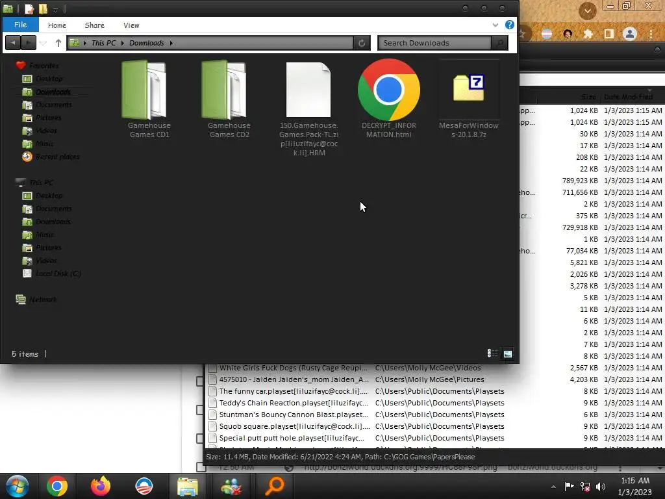This screenshot has width=665, height=499.
Task: Open Local Disk (C:) in navigation pane
Action: (58, 274)
